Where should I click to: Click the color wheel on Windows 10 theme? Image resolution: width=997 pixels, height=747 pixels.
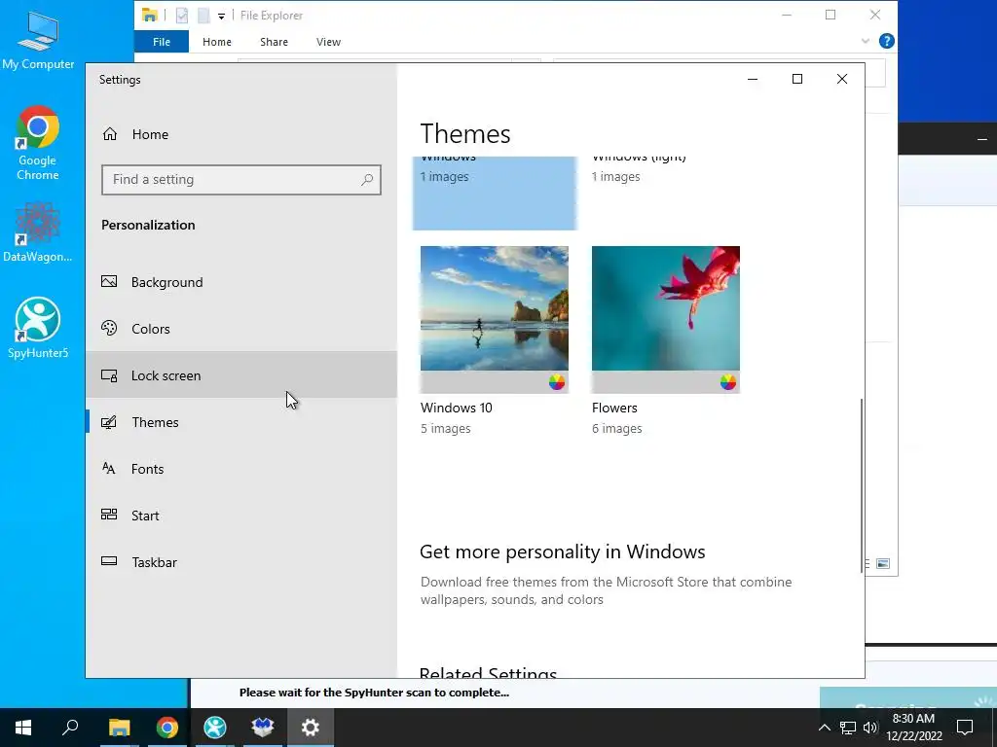point(556,381)
